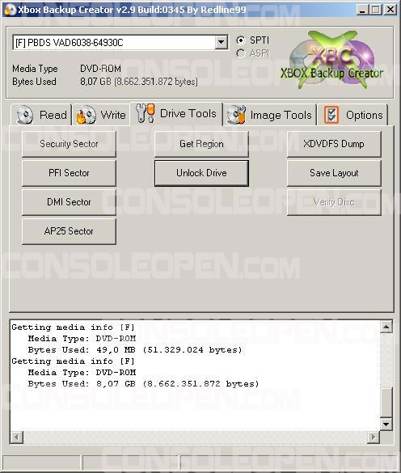This screenshot has height=473, width=401.
Task: Minimize the Xbox Backup Creator window
Action: pos(362,10)
